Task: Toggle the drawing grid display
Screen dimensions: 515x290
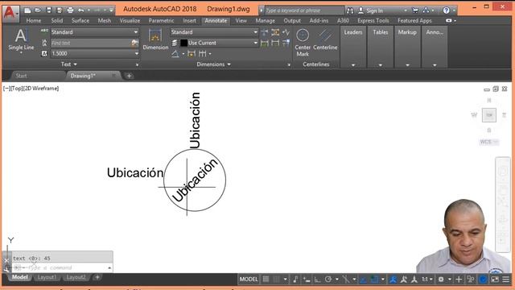Action: click(266, 280)
